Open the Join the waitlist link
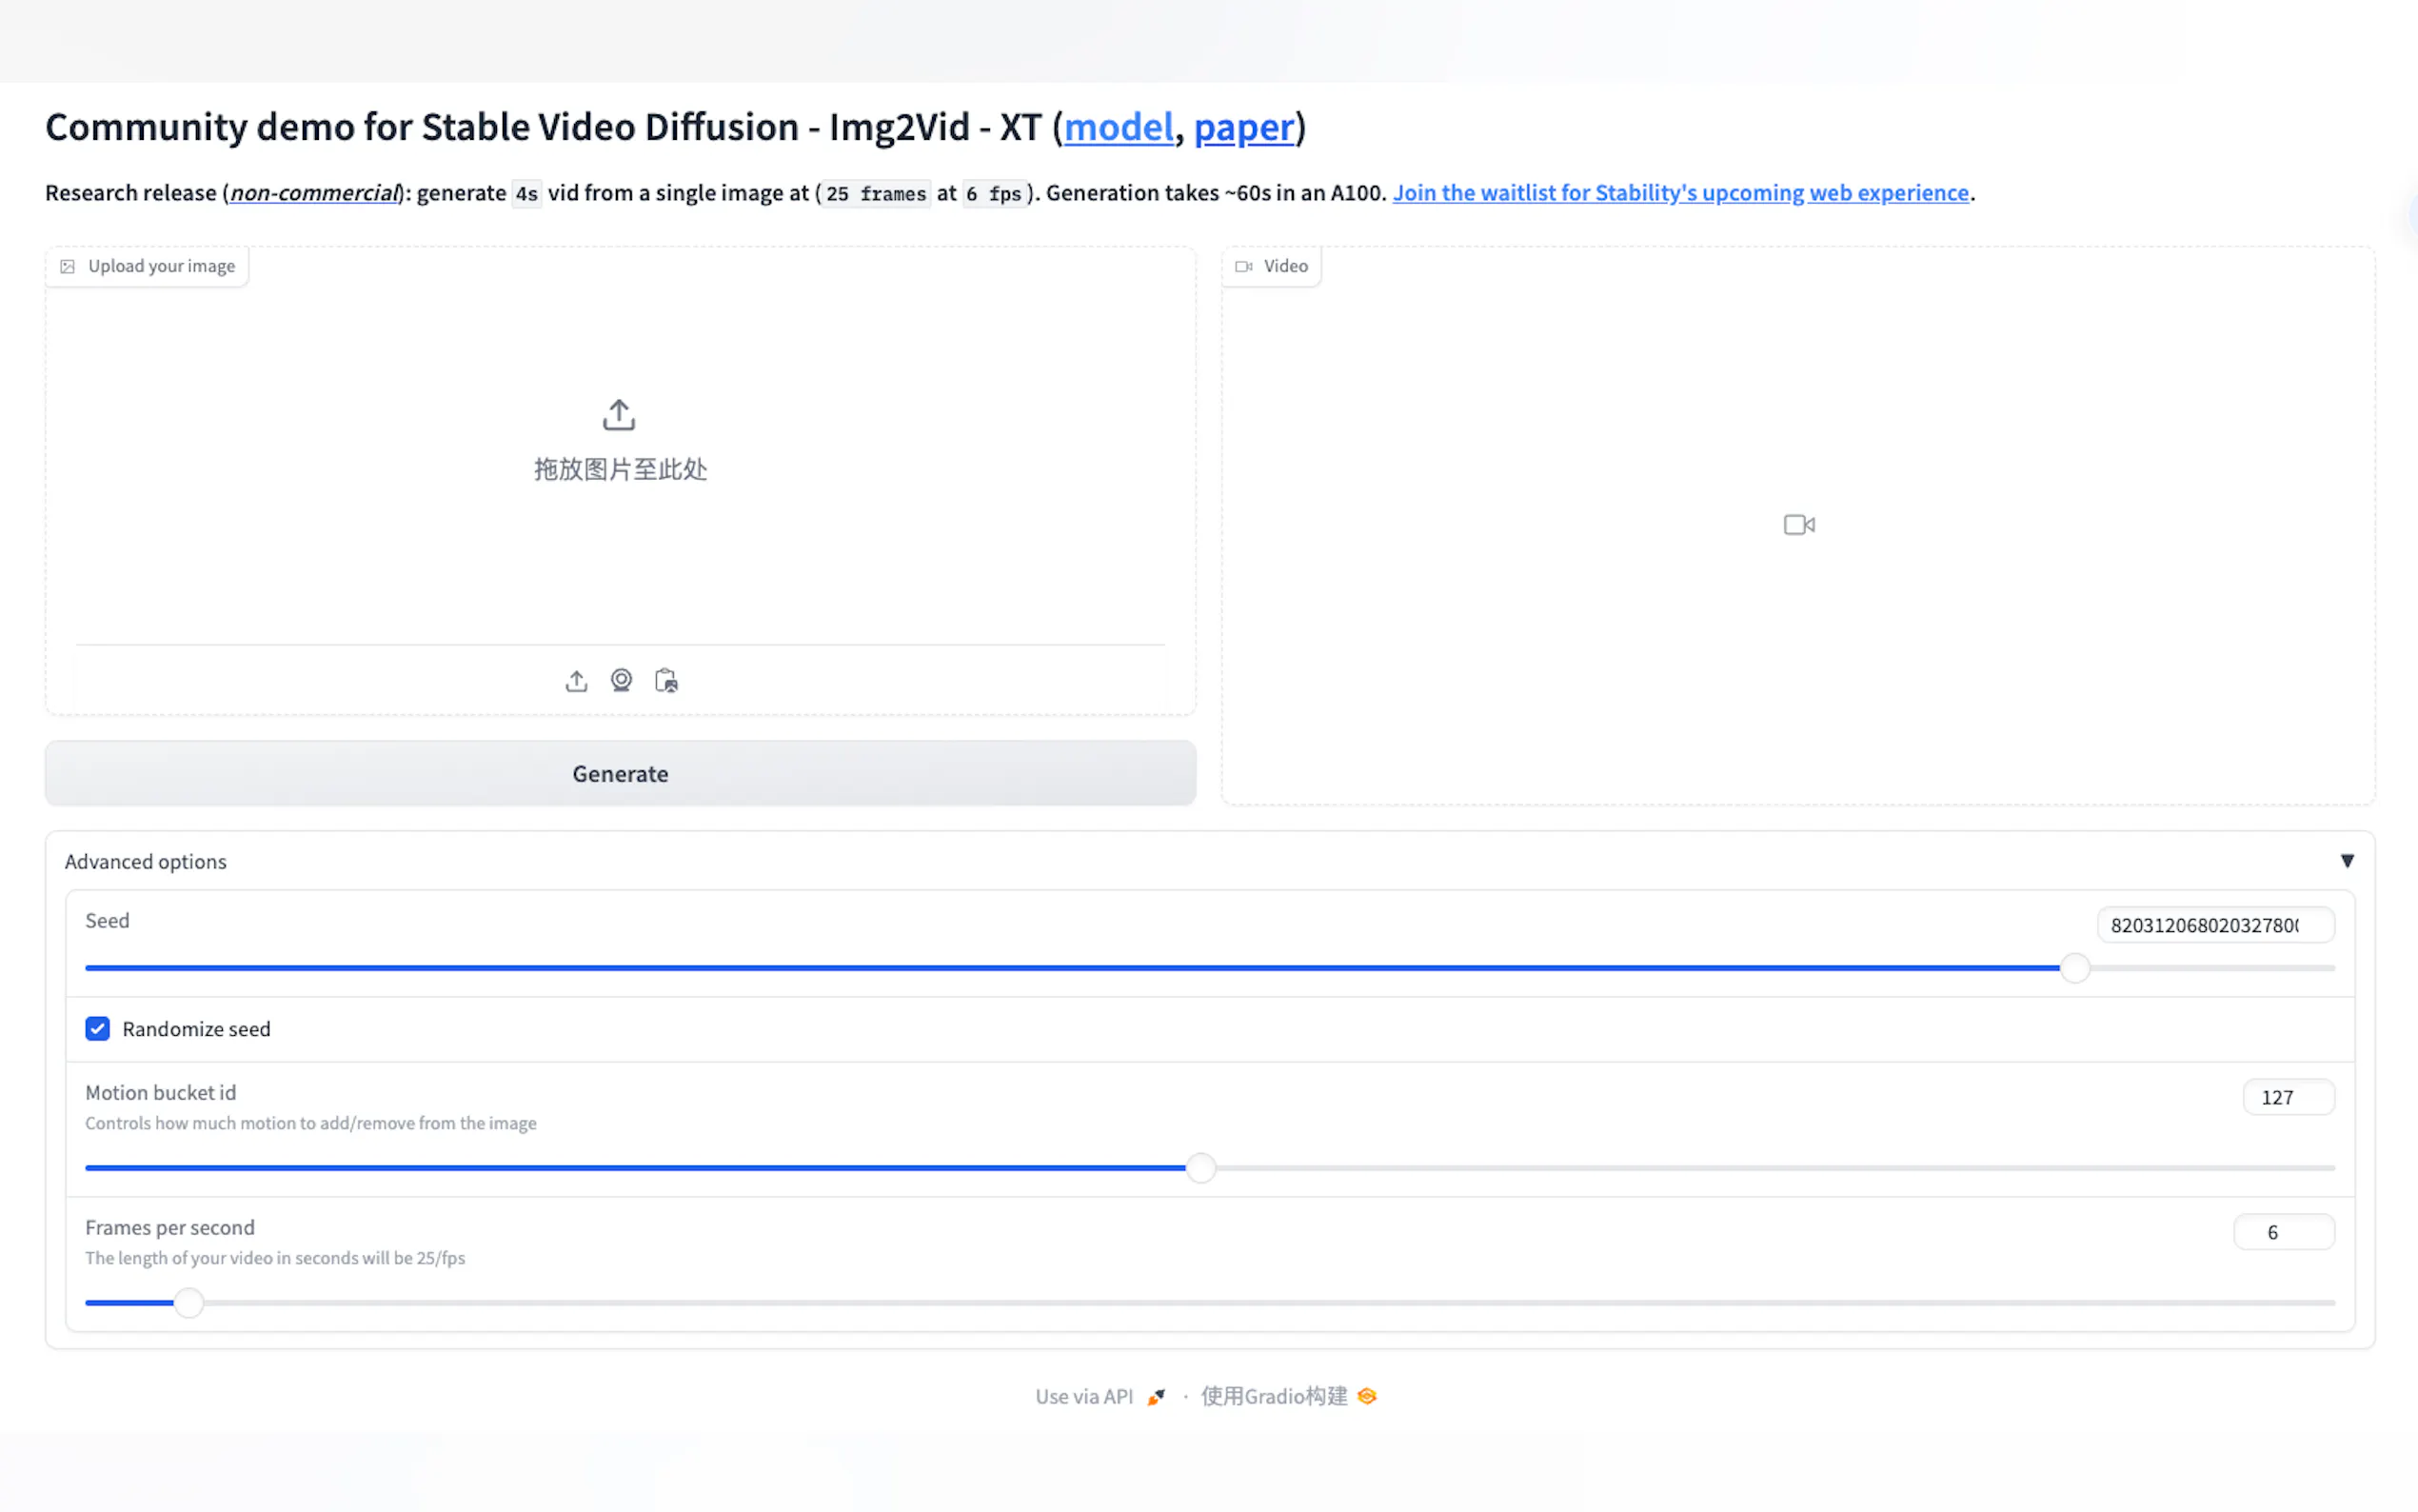 tap(1680, 193)
